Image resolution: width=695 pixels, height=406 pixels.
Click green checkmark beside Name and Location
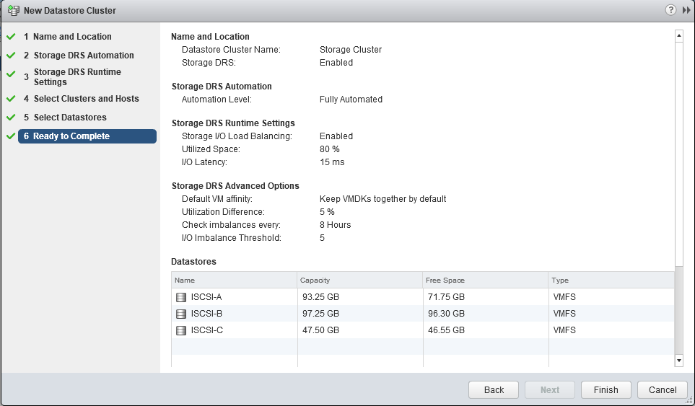point(11,37)
